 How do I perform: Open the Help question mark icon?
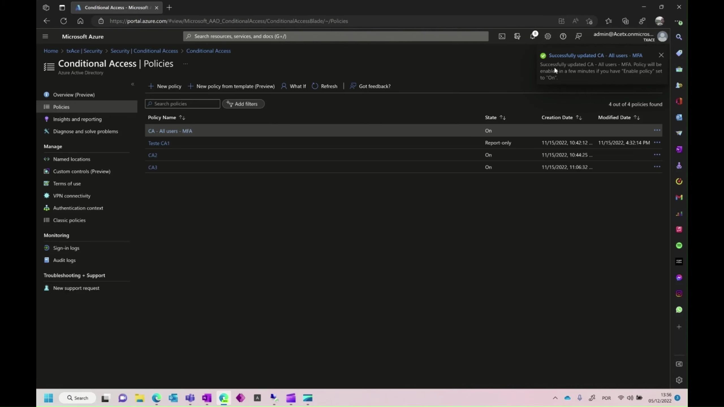click(563, 36)
